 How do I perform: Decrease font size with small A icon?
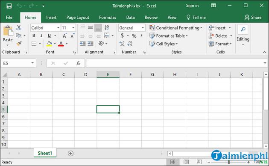73,36
